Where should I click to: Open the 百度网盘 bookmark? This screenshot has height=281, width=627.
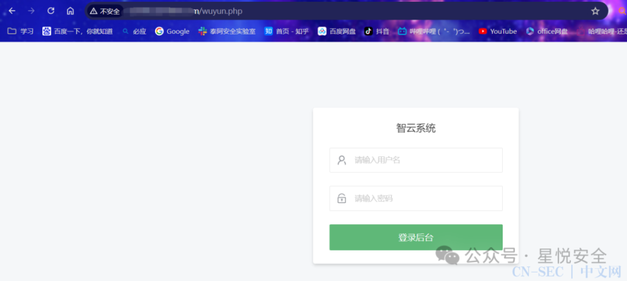337,31
